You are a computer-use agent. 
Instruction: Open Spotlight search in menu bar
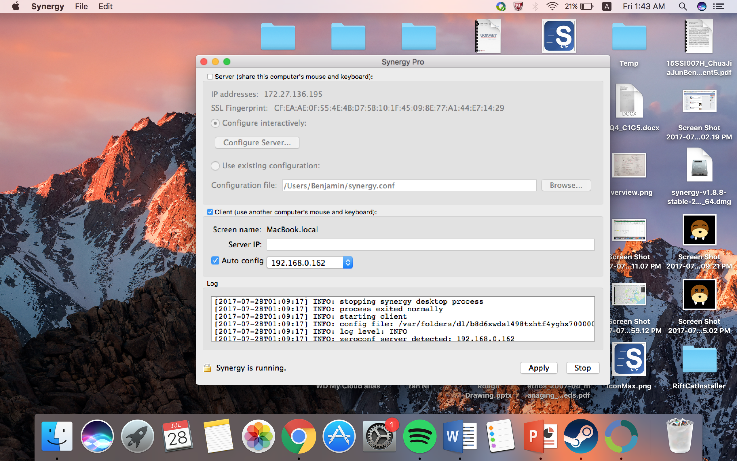click(x=683, y=6)
